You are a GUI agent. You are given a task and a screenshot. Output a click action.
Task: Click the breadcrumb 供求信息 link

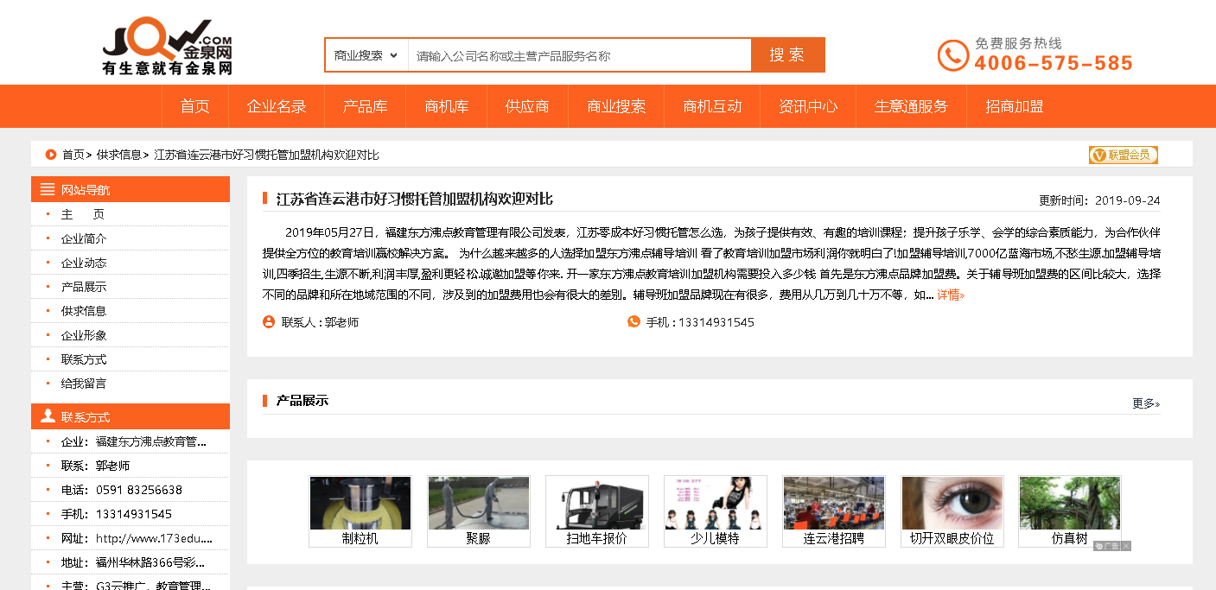tap(119, 155)
